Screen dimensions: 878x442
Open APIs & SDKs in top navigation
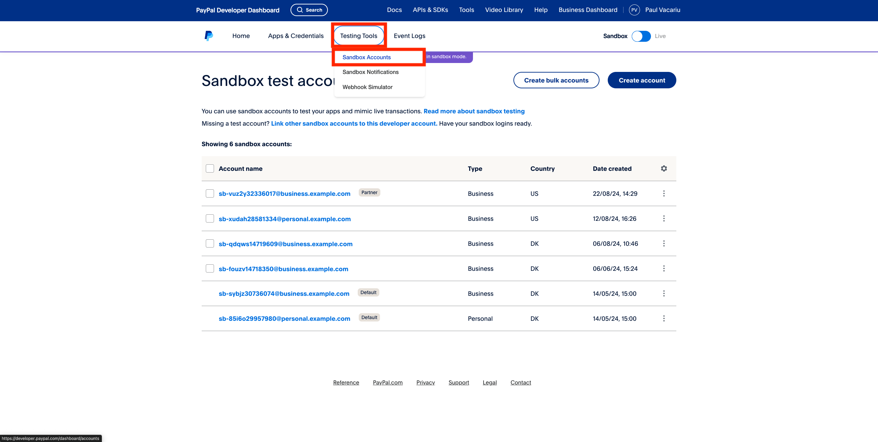(x=430, y=10)
